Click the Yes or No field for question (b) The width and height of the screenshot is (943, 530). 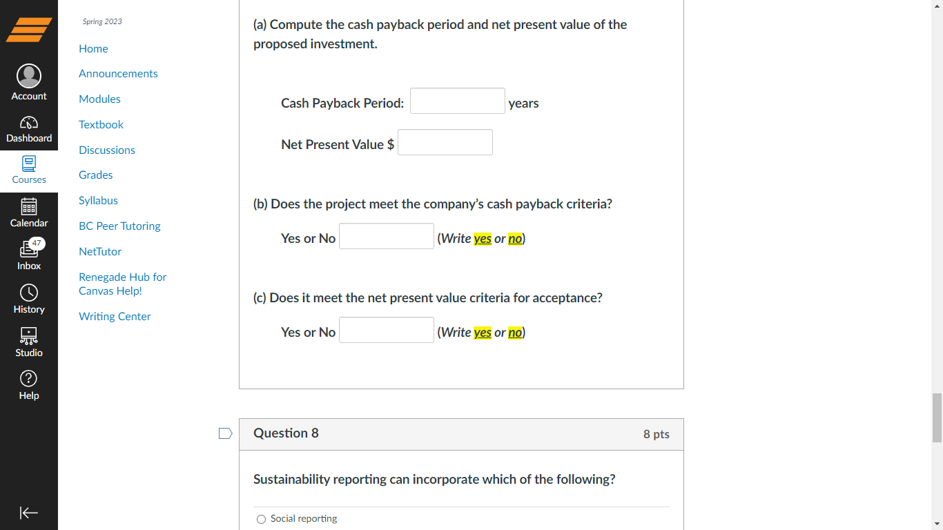(x=386, y=235)
